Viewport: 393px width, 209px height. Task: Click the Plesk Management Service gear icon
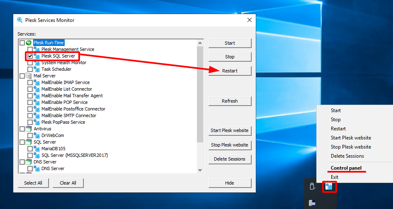[36, 49]
